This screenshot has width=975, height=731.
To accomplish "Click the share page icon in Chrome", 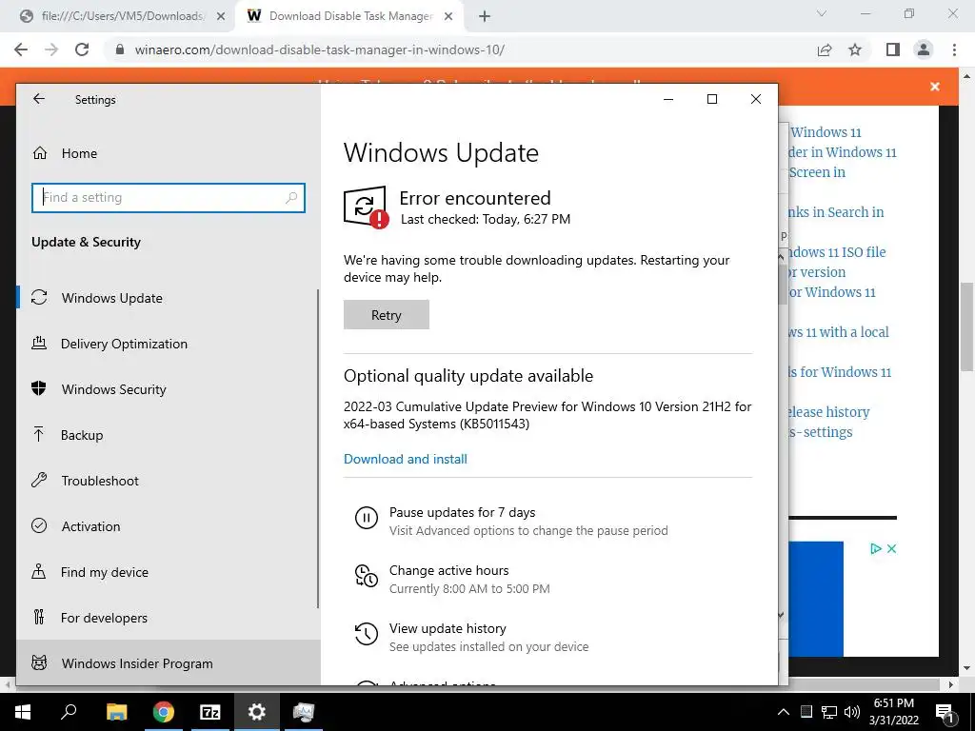I will (x=825, y=49).
